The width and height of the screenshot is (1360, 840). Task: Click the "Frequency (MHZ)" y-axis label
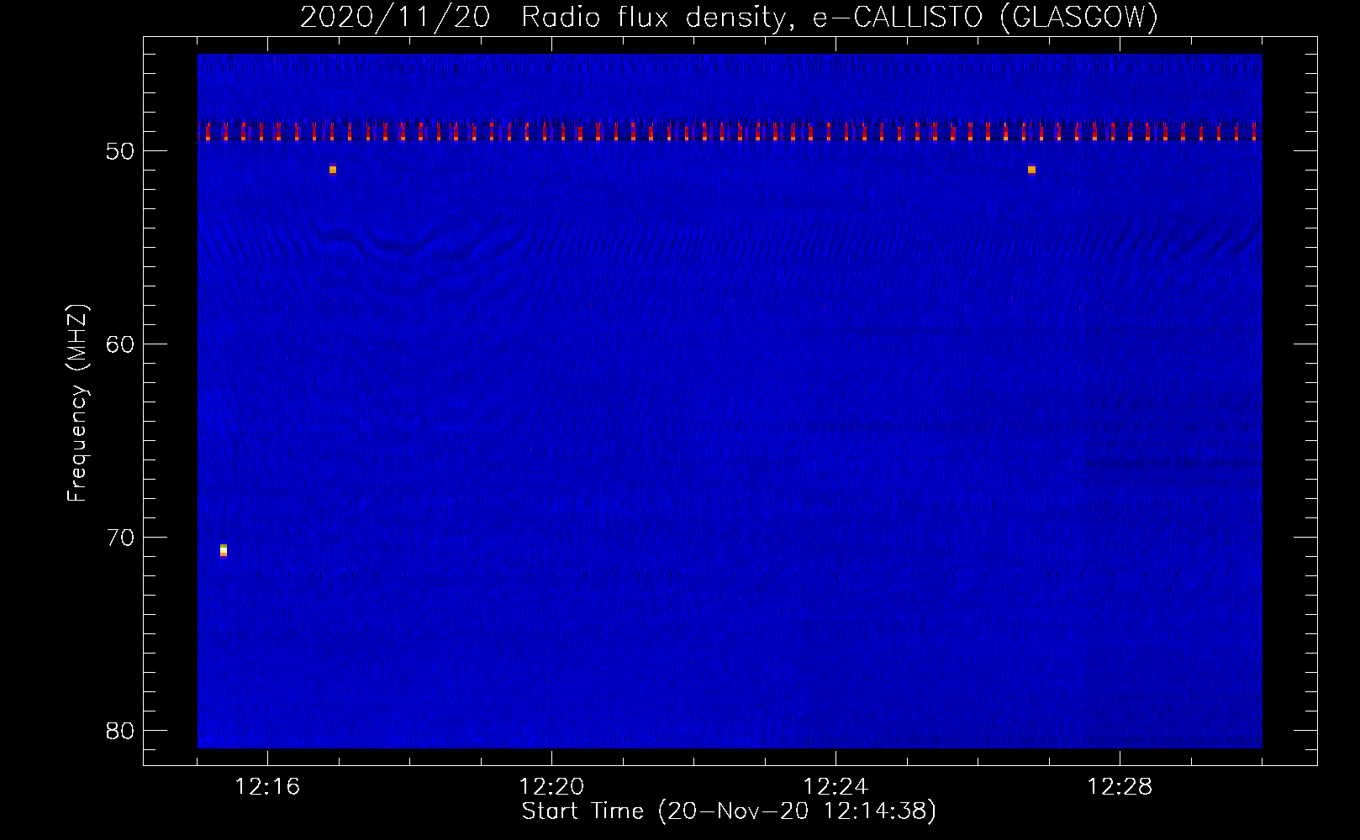click(x=77, y=403)
